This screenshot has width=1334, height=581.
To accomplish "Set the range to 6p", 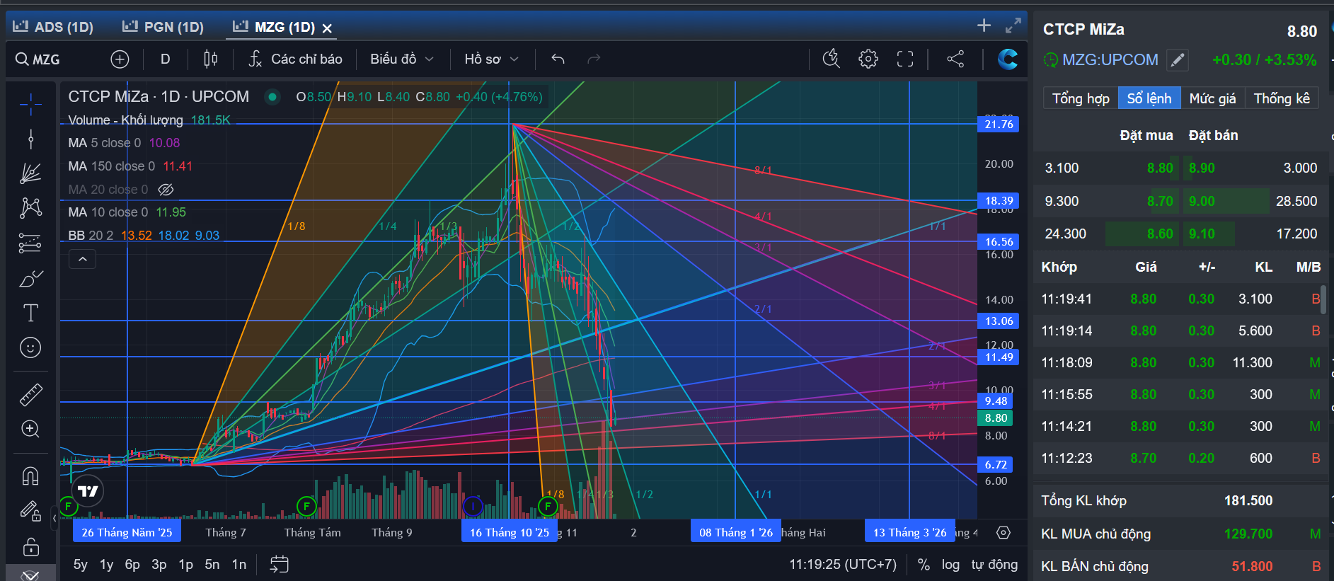I will (132, 565).
